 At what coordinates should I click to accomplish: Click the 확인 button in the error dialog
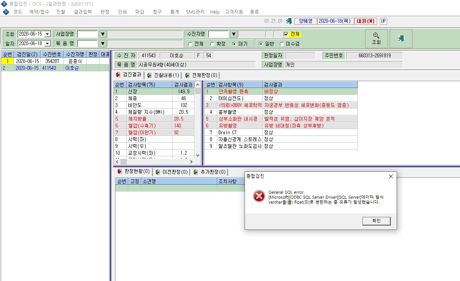(x=376, y=221)
